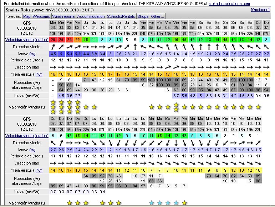This screenshot has width=275, height=207.
Task: Click the first wind direction arrow in top table
Action: click(x=53, y=47)
